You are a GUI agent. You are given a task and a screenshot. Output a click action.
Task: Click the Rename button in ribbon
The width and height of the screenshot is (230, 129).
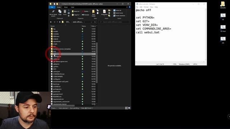coord(86,15)
